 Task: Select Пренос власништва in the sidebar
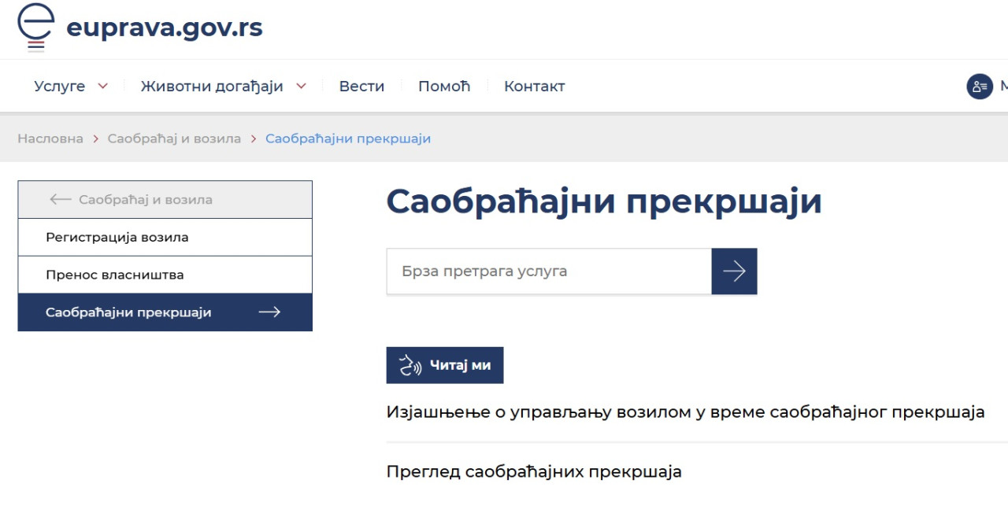115,275
